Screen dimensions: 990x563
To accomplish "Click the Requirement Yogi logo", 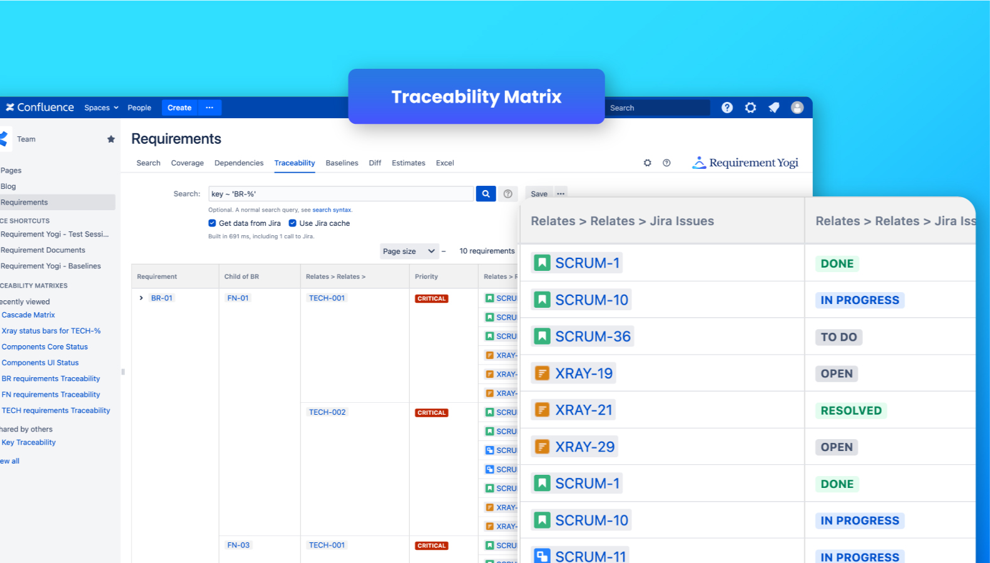I will point(745,163).
